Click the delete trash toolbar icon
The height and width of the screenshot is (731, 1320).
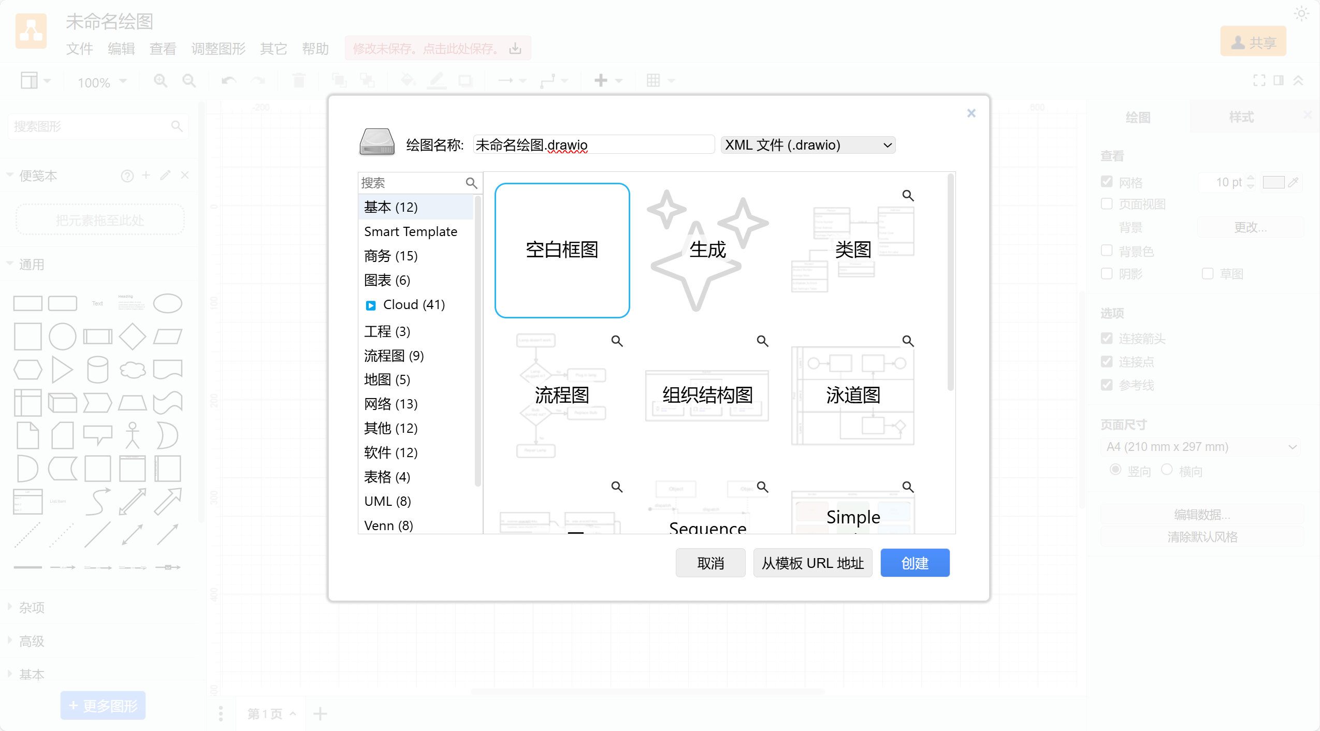click(x=299, y=81)
